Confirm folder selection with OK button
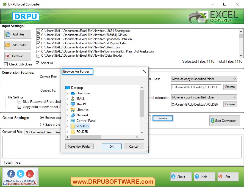 coord(112,146)
